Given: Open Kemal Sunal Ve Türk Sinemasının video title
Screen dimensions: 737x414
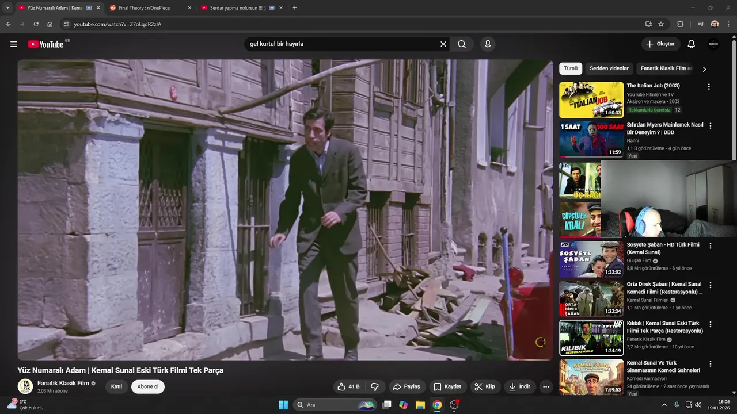Looking at the screenshot, I should tap(663, 367).
